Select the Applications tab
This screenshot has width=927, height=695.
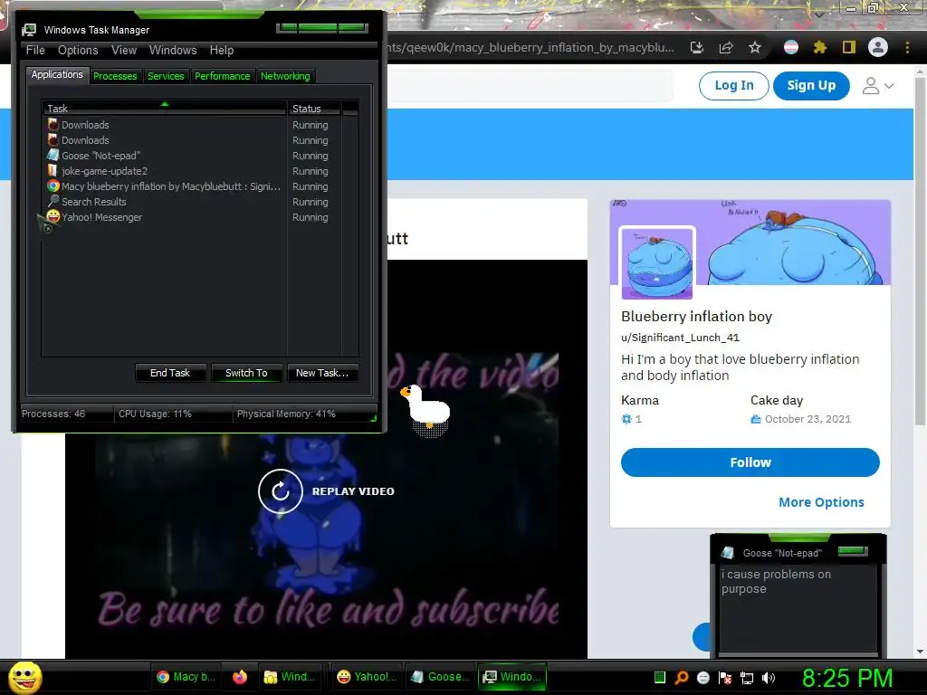[x=57, y=74]
